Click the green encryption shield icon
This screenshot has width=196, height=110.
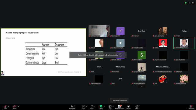[x=186, y=3]
